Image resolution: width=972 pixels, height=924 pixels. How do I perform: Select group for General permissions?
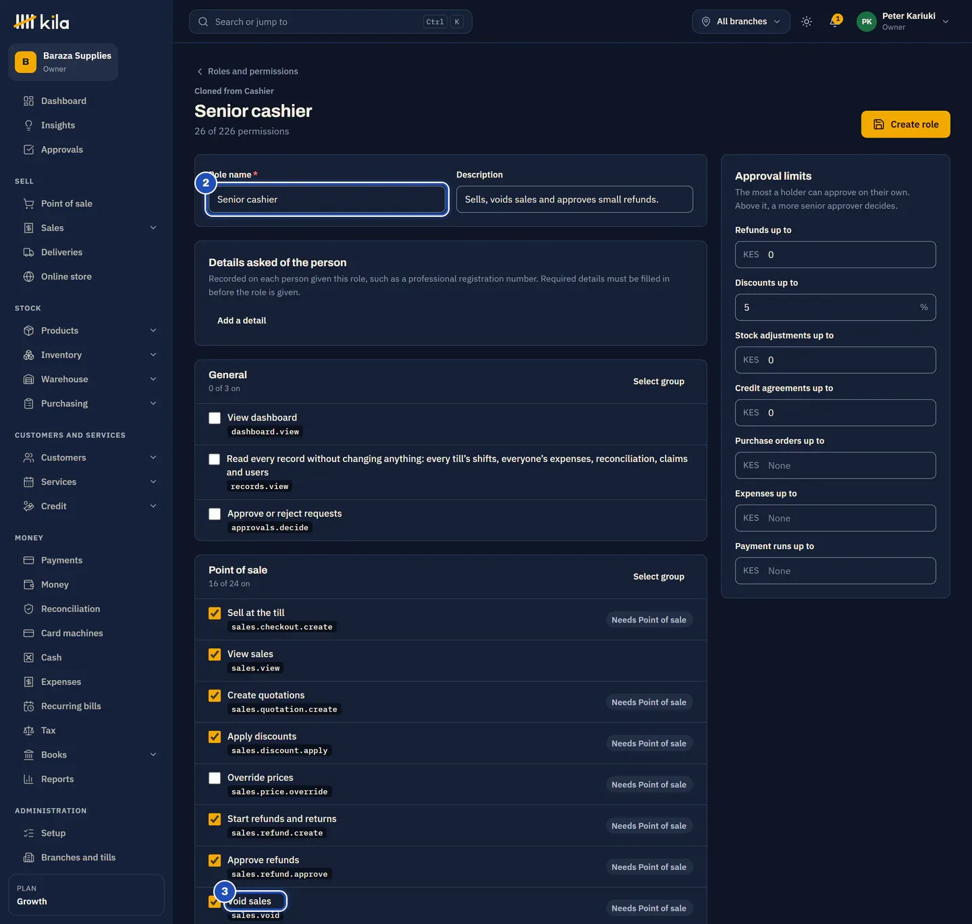659,382
